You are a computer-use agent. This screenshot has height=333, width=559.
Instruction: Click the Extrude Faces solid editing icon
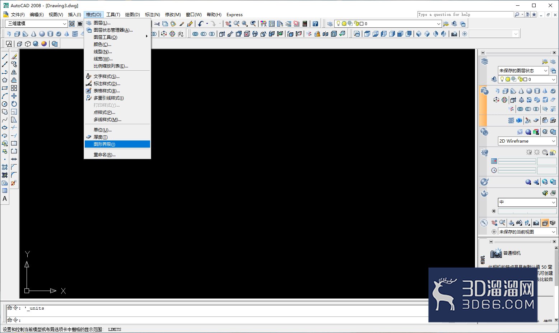pyautogui.click(x=222, y=34)
